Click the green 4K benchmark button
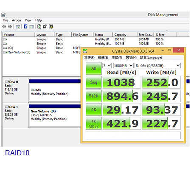Screen dimensions: 191x191 click(93, 110)
